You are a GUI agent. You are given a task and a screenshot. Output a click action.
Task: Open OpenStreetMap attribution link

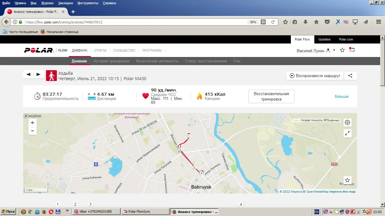point(317,191)
